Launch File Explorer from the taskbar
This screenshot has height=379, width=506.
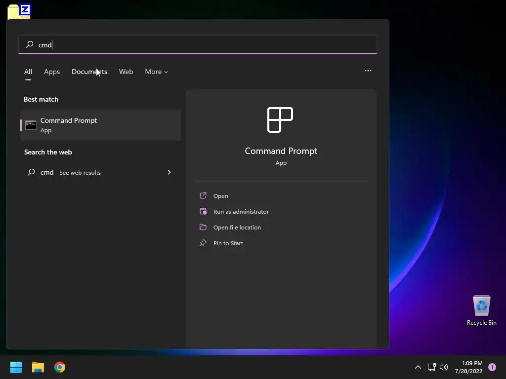pyautogui.click(x=38, y=367)
